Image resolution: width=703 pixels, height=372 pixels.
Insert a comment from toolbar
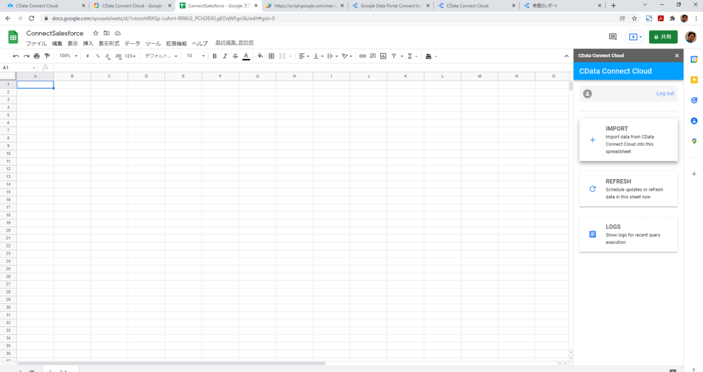373,56
